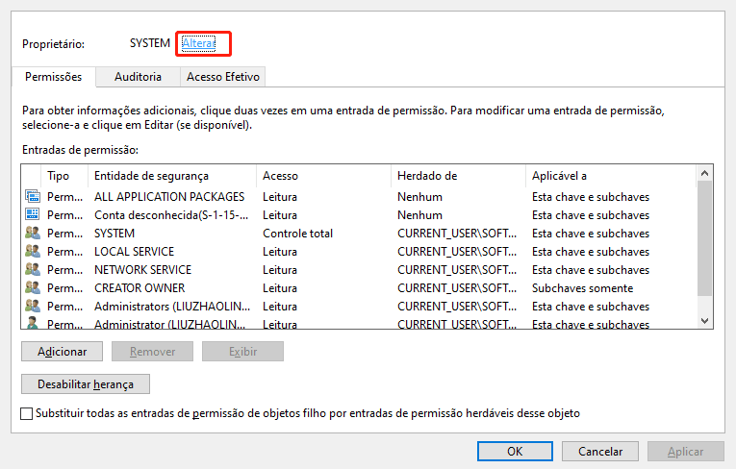The width and height of the screenshot is (736, 469).
Task: Open the Acesso Efetivo tab
Action: (x=223, y=77)
